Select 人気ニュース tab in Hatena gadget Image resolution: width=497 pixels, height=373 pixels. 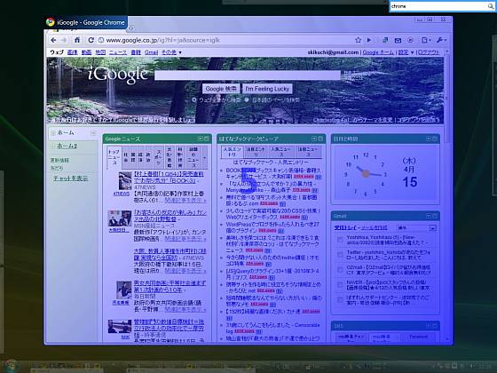click(x=280, y=152)
